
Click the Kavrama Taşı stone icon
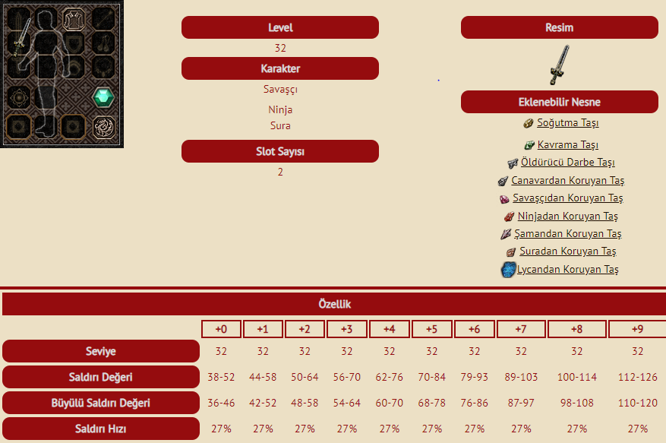click(529, 145)
